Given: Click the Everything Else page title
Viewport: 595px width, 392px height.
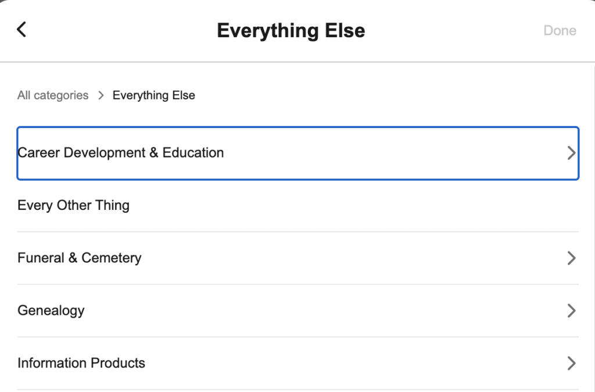Looking at the screenshot, I should [291, 30].
